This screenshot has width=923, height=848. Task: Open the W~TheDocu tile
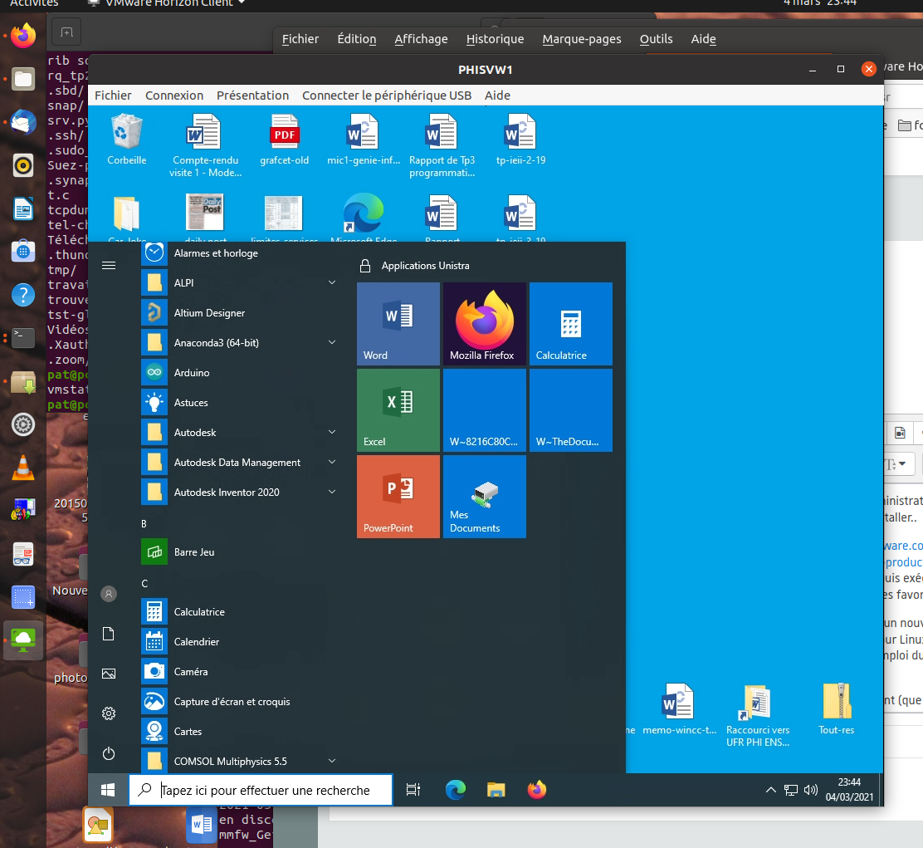571,410
